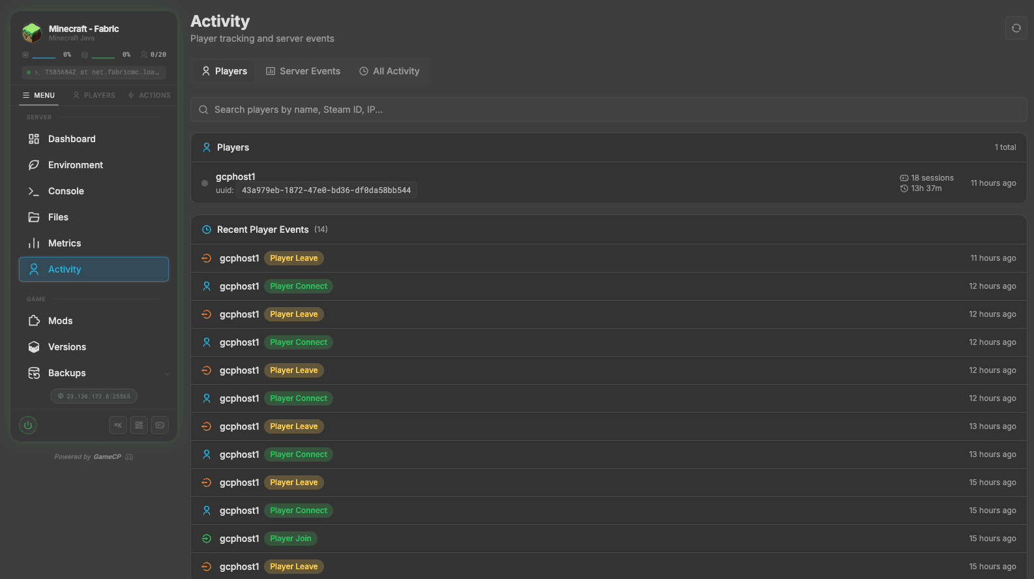Image resolution: width=1034 pixels, height=579 pixels.
Task: Open the Environment page
Action: pos(94,165)
